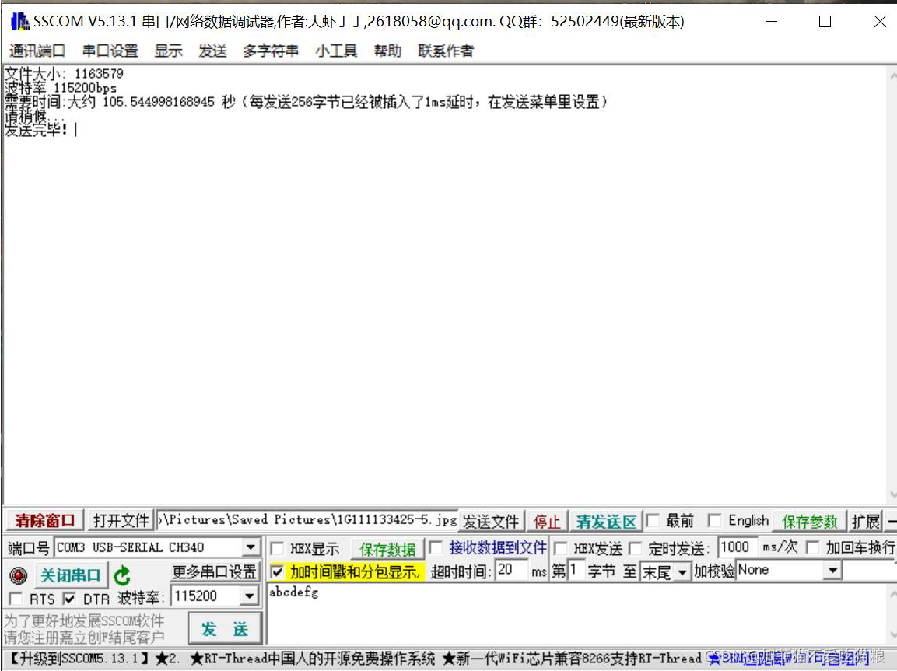Click the 保存数据 button

pos(387,549)
